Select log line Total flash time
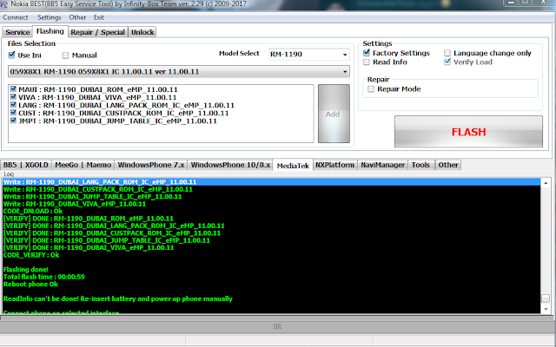The height and width of the screenshot is (347, 556). click(44, 277)
